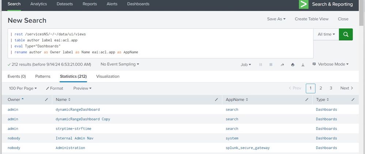Edit the AppName column with pencil icon
The width and height of the screenshot is (365, 154).
point(307,100)
